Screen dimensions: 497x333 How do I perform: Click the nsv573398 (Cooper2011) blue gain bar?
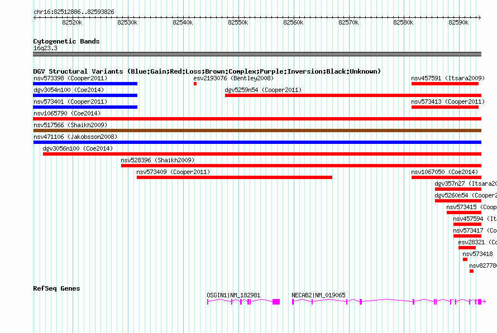(x=85, y=84)
